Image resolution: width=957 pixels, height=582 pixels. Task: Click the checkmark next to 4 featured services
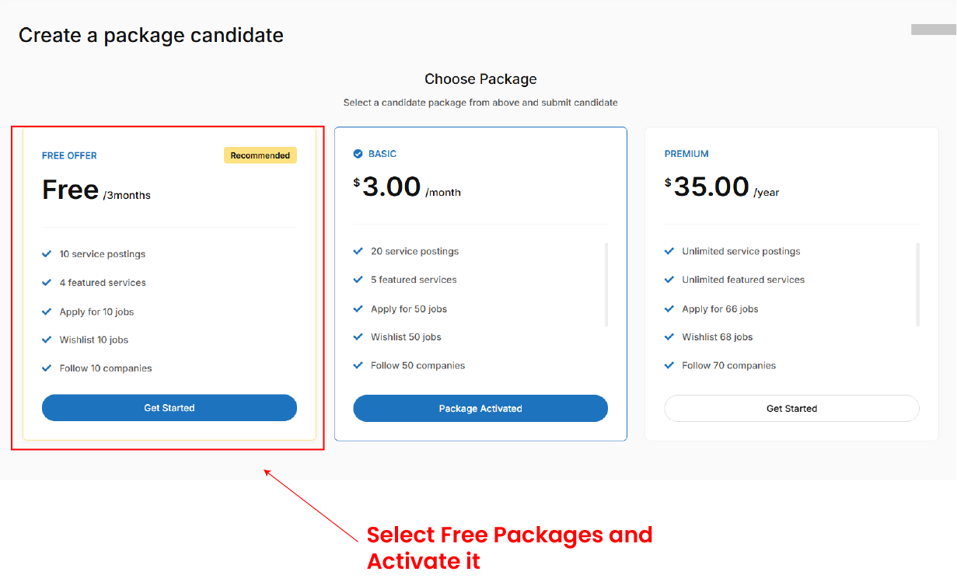pyautogui.click(x=47, y=283)
